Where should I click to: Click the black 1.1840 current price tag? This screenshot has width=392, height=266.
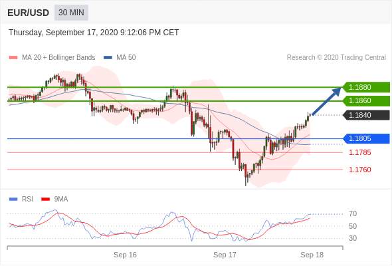coord(366,115)
